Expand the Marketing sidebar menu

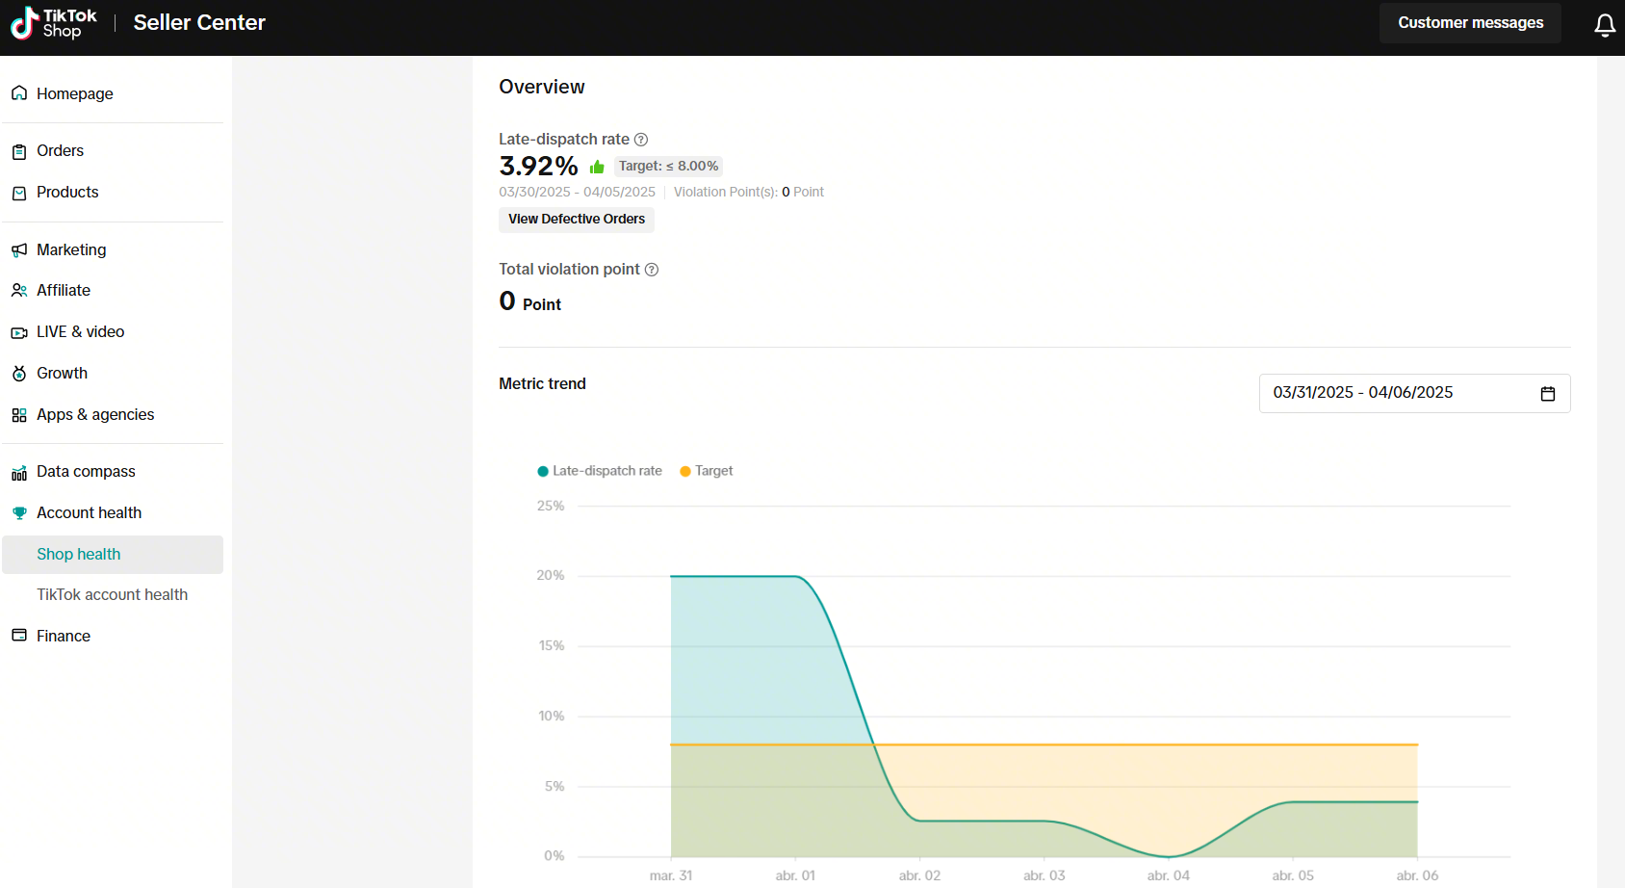click(x=71, y=250)
